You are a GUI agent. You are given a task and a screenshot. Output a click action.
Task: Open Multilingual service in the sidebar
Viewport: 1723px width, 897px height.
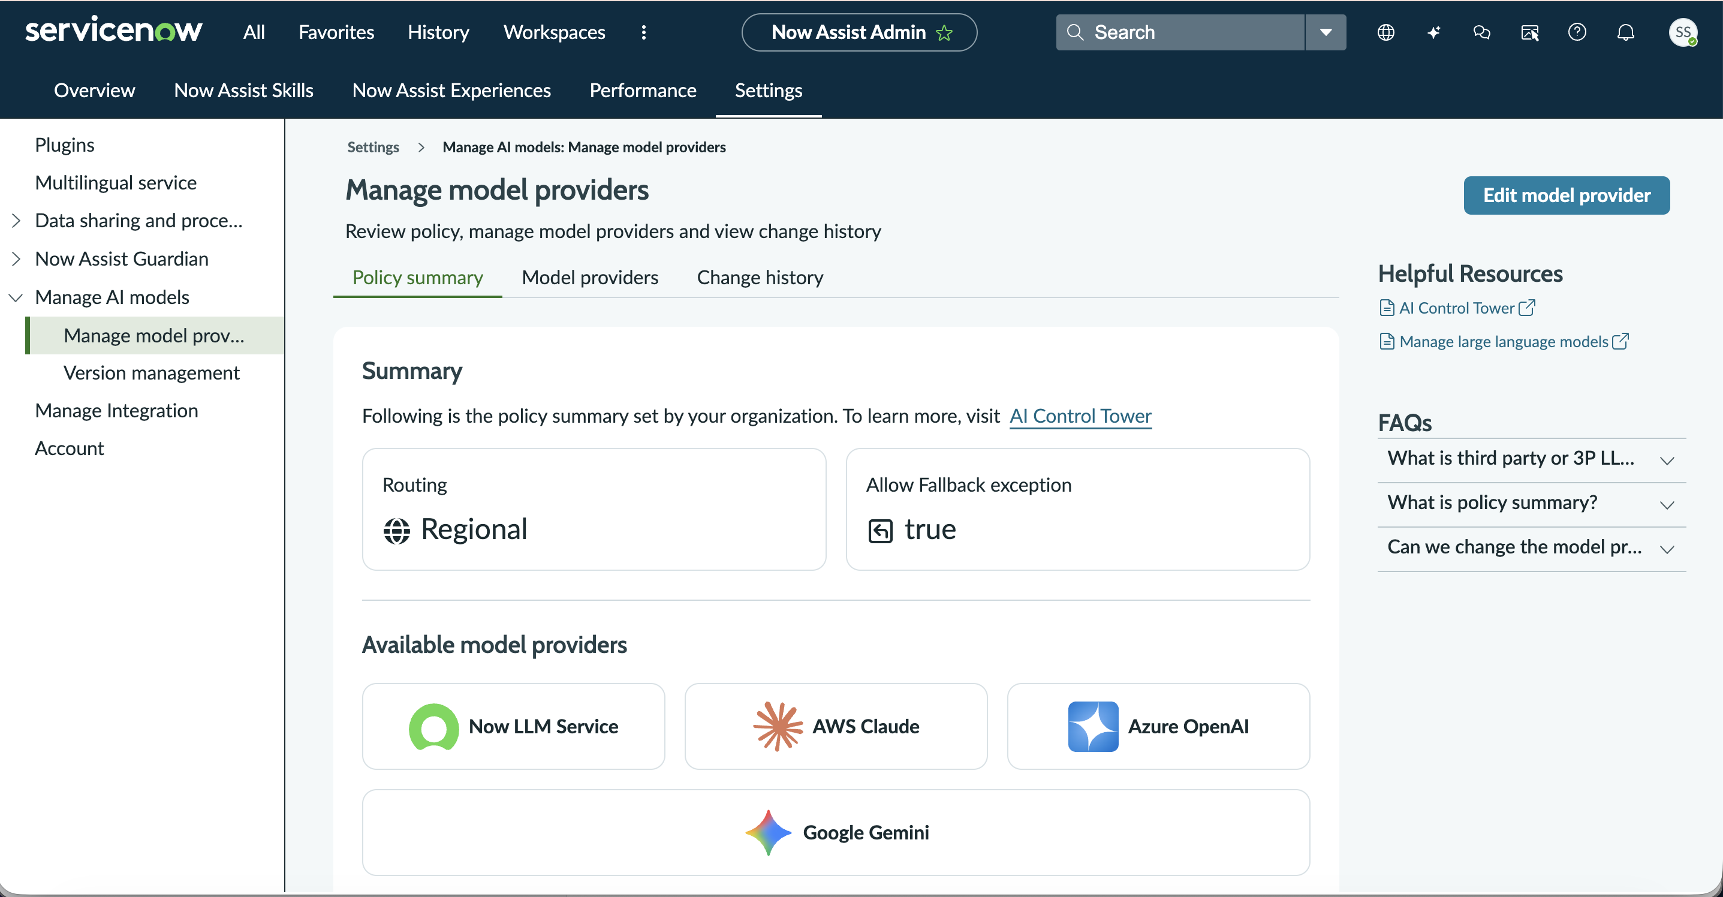pos(116,183)
